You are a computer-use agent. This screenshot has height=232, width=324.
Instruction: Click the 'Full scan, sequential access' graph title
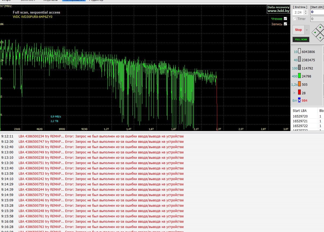[37, 12]
